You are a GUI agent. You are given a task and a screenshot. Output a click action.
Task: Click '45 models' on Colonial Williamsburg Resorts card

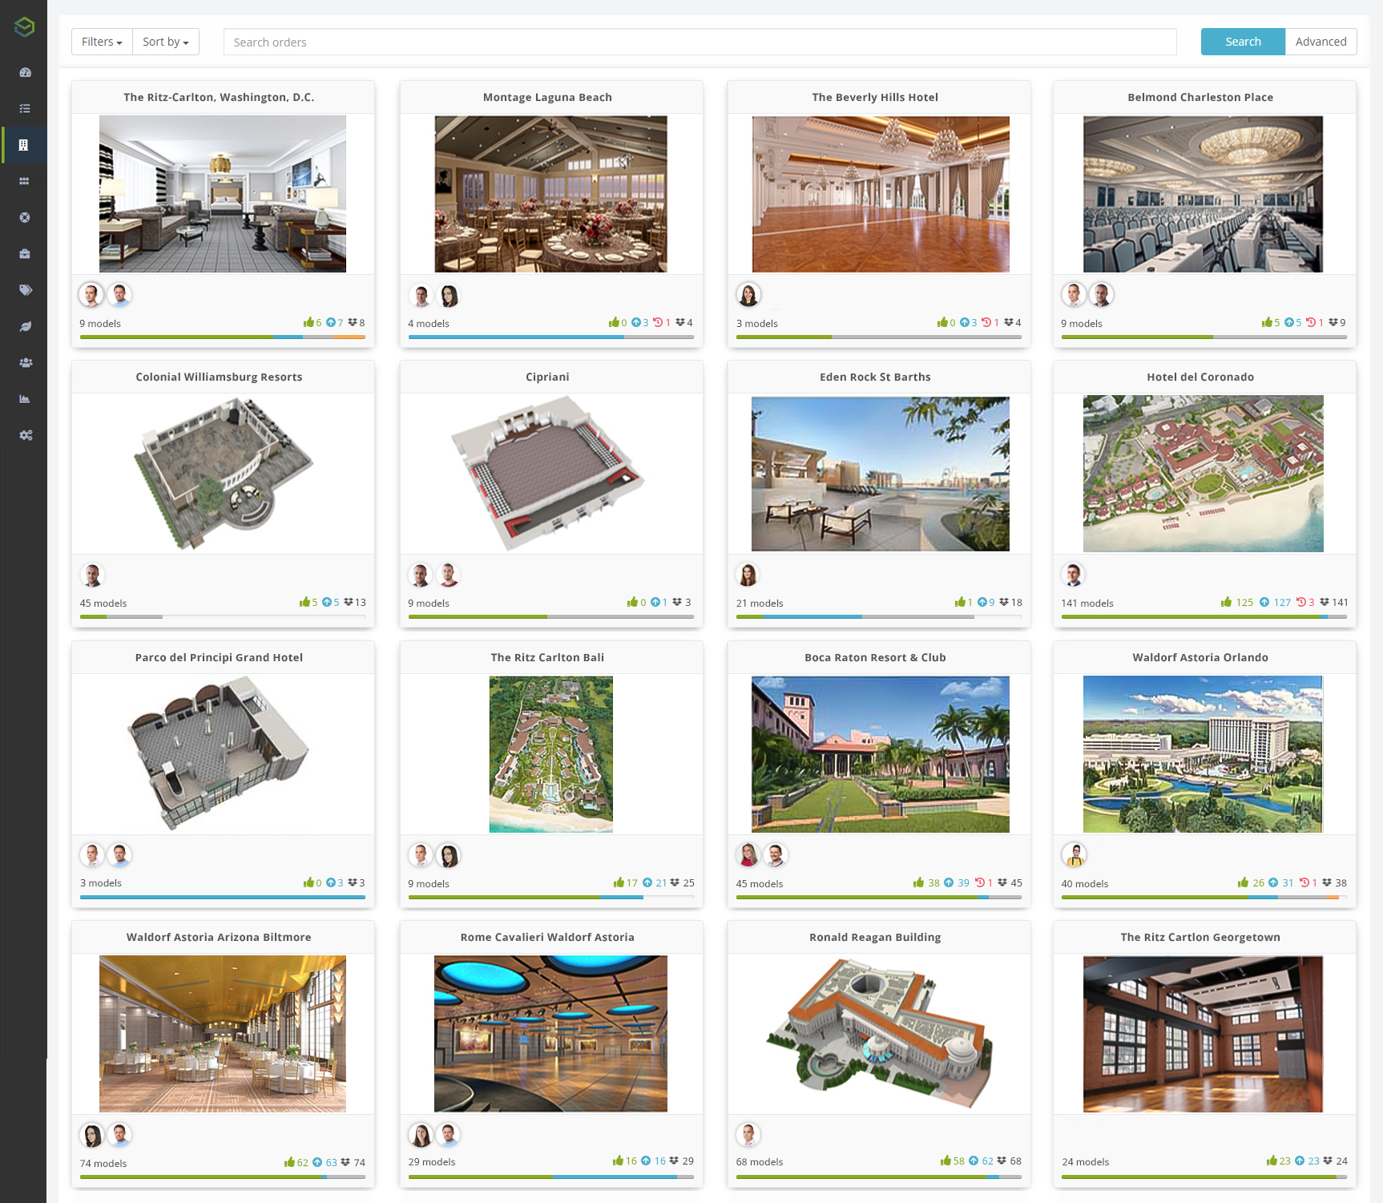(x=103, y=603)
